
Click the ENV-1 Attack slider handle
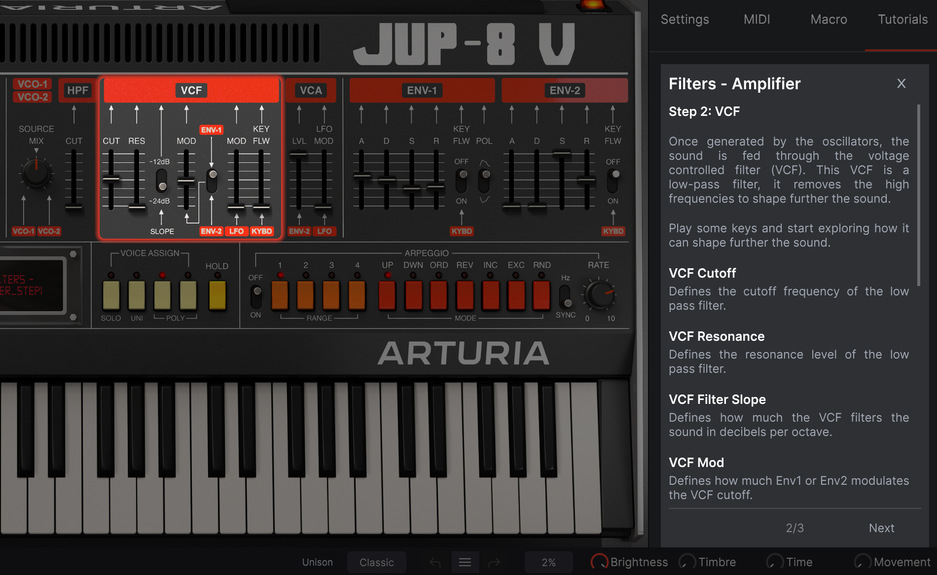click(x=361, y=176)
